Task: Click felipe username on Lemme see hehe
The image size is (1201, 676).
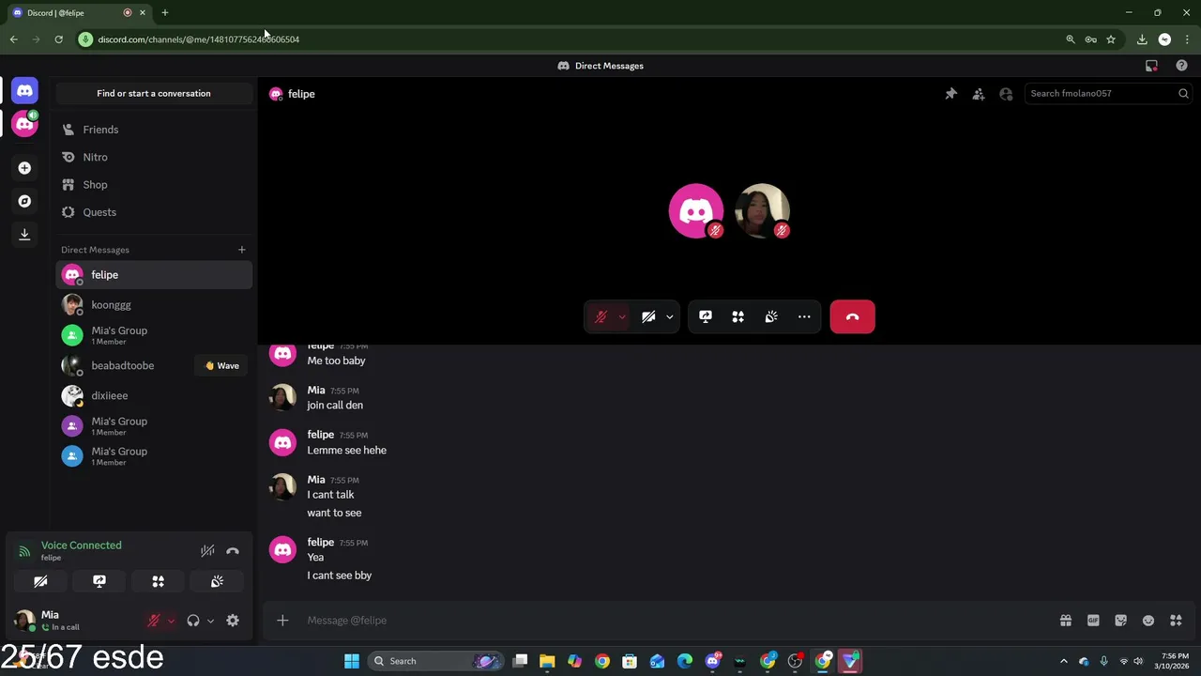Action: (x=320, y=435)
